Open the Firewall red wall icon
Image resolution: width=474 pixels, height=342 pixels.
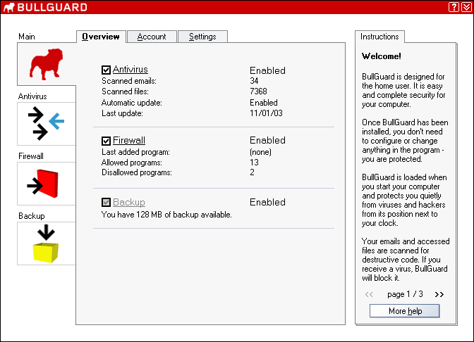[47, 184]
